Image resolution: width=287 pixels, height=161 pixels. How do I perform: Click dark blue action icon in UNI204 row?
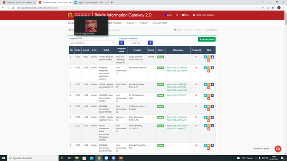tap(212, 85)
